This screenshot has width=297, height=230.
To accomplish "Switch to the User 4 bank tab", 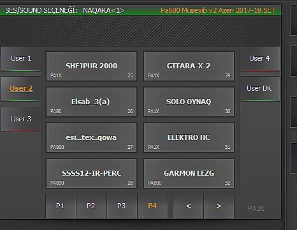I will (260, 59).
